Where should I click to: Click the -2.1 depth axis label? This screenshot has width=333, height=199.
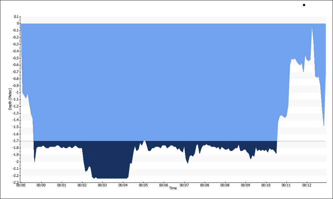16,168
